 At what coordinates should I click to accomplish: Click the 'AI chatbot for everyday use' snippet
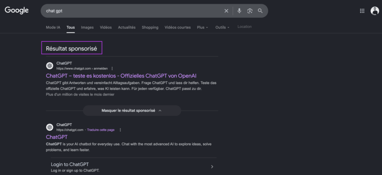129,147
